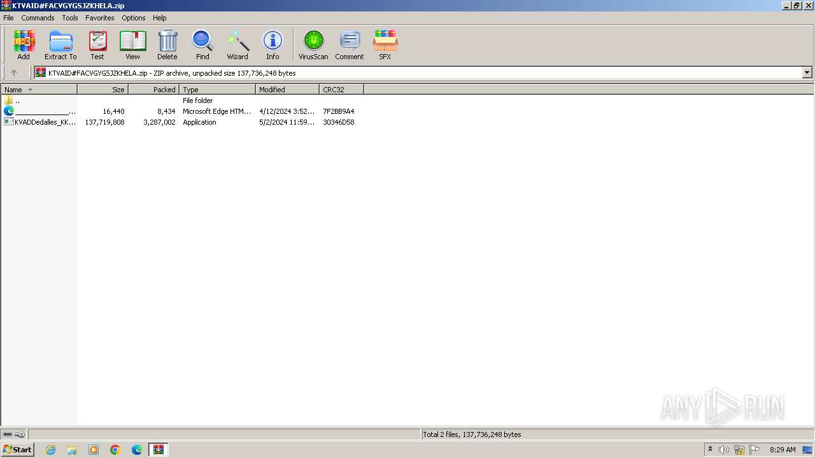Go up one folder level arrow
Image resolution: width=815 pixels, height=458 pixels.
[14, 73]
